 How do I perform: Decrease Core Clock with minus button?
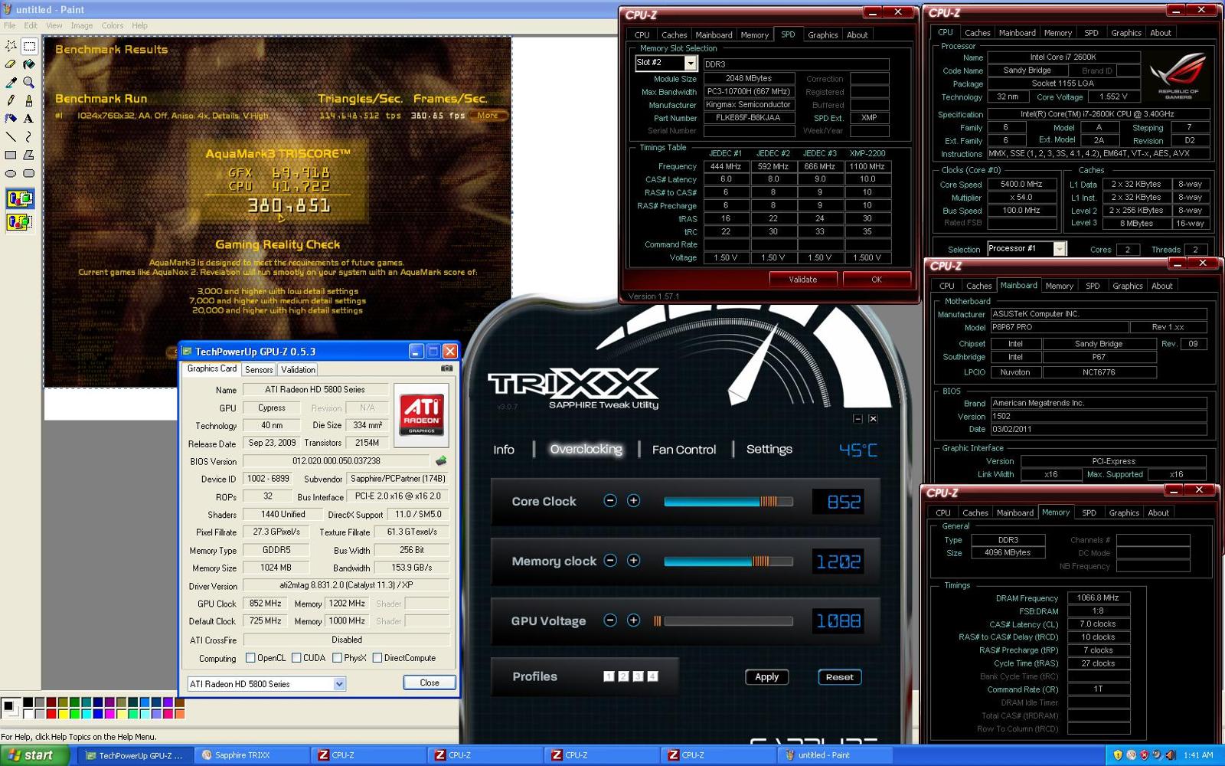pos(610,501)
